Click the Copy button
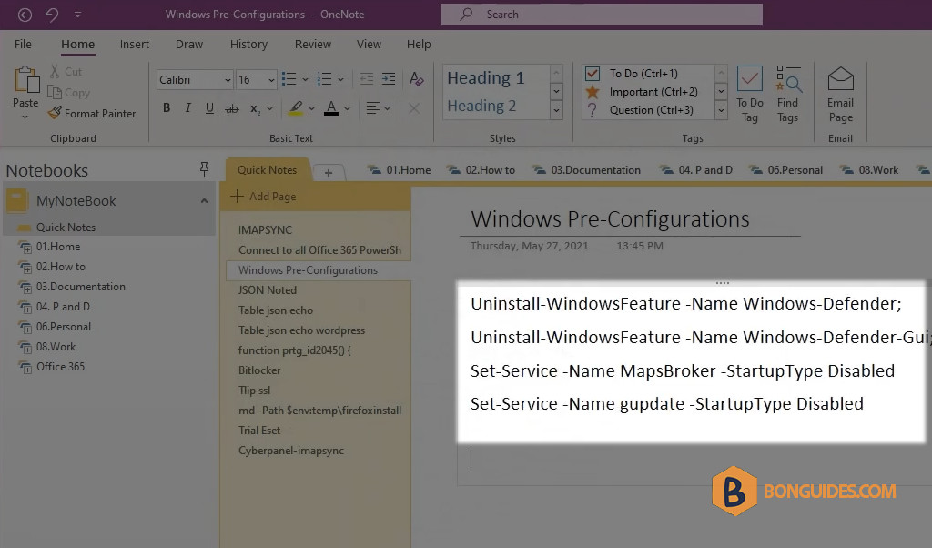 coord(69,93)
